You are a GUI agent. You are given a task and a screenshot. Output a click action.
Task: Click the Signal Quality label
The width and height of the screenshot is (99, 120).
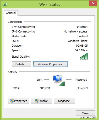click(x=21, y=57)
